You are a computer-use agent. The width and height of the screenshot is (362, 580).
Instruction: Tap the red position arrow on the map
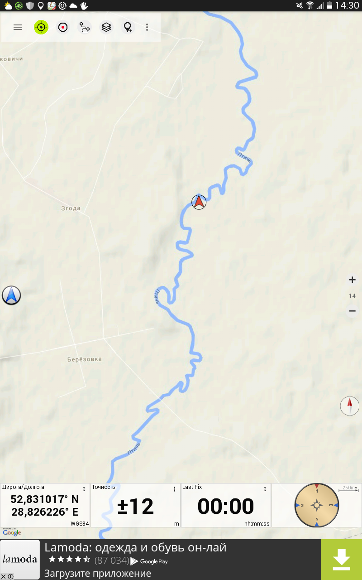199,202
